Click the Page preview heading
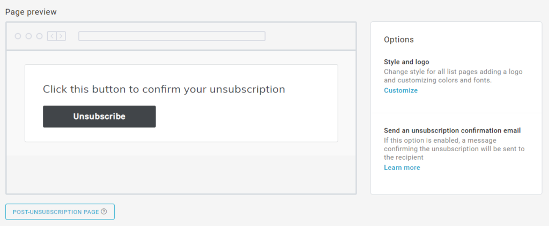 tap(31, 12)
